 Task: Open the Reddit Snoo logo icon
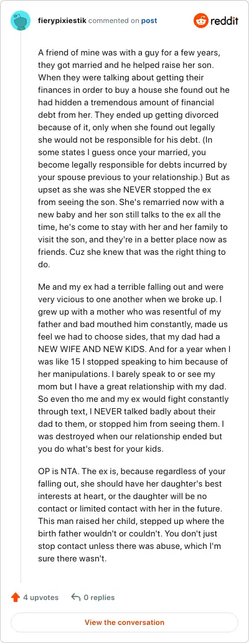pyautogui.click(x=200, y=21)
